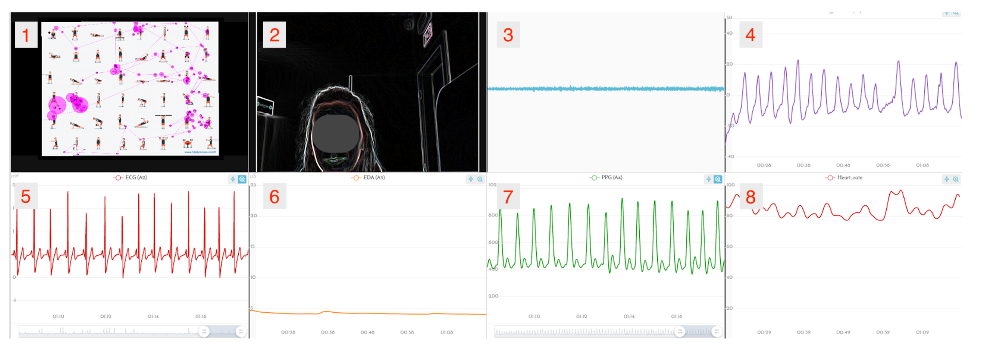Click the zoom icon on purple respiration chart
Viewport: 981px width, 348px height.
click(956, 13)
